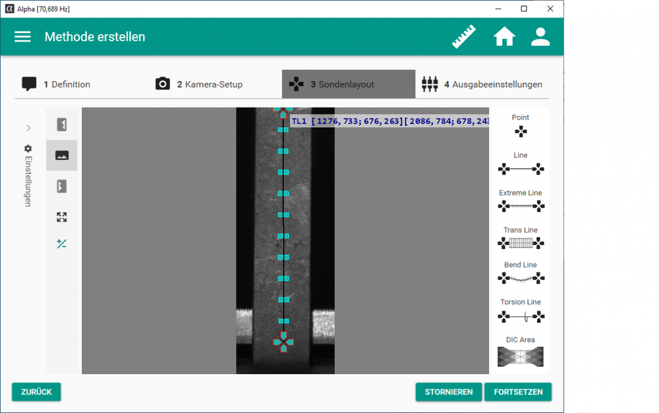Select the Point probe tool
The width and height of the screenshot is (659, 413).
521,126
